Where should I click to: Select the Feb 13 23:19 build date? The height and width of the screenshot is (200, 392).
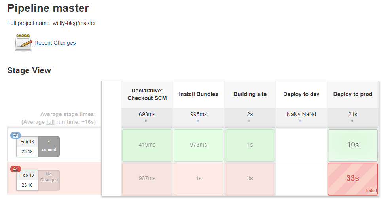[x=27, y=146]
